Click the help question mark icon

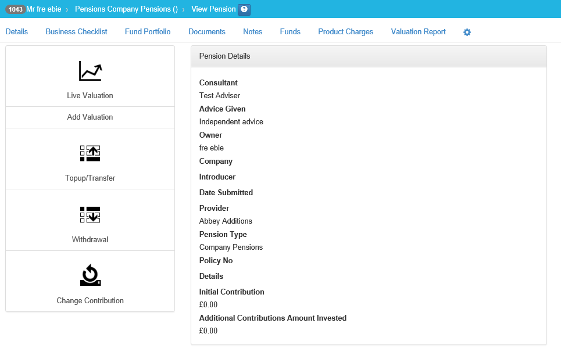click(245, 9)
